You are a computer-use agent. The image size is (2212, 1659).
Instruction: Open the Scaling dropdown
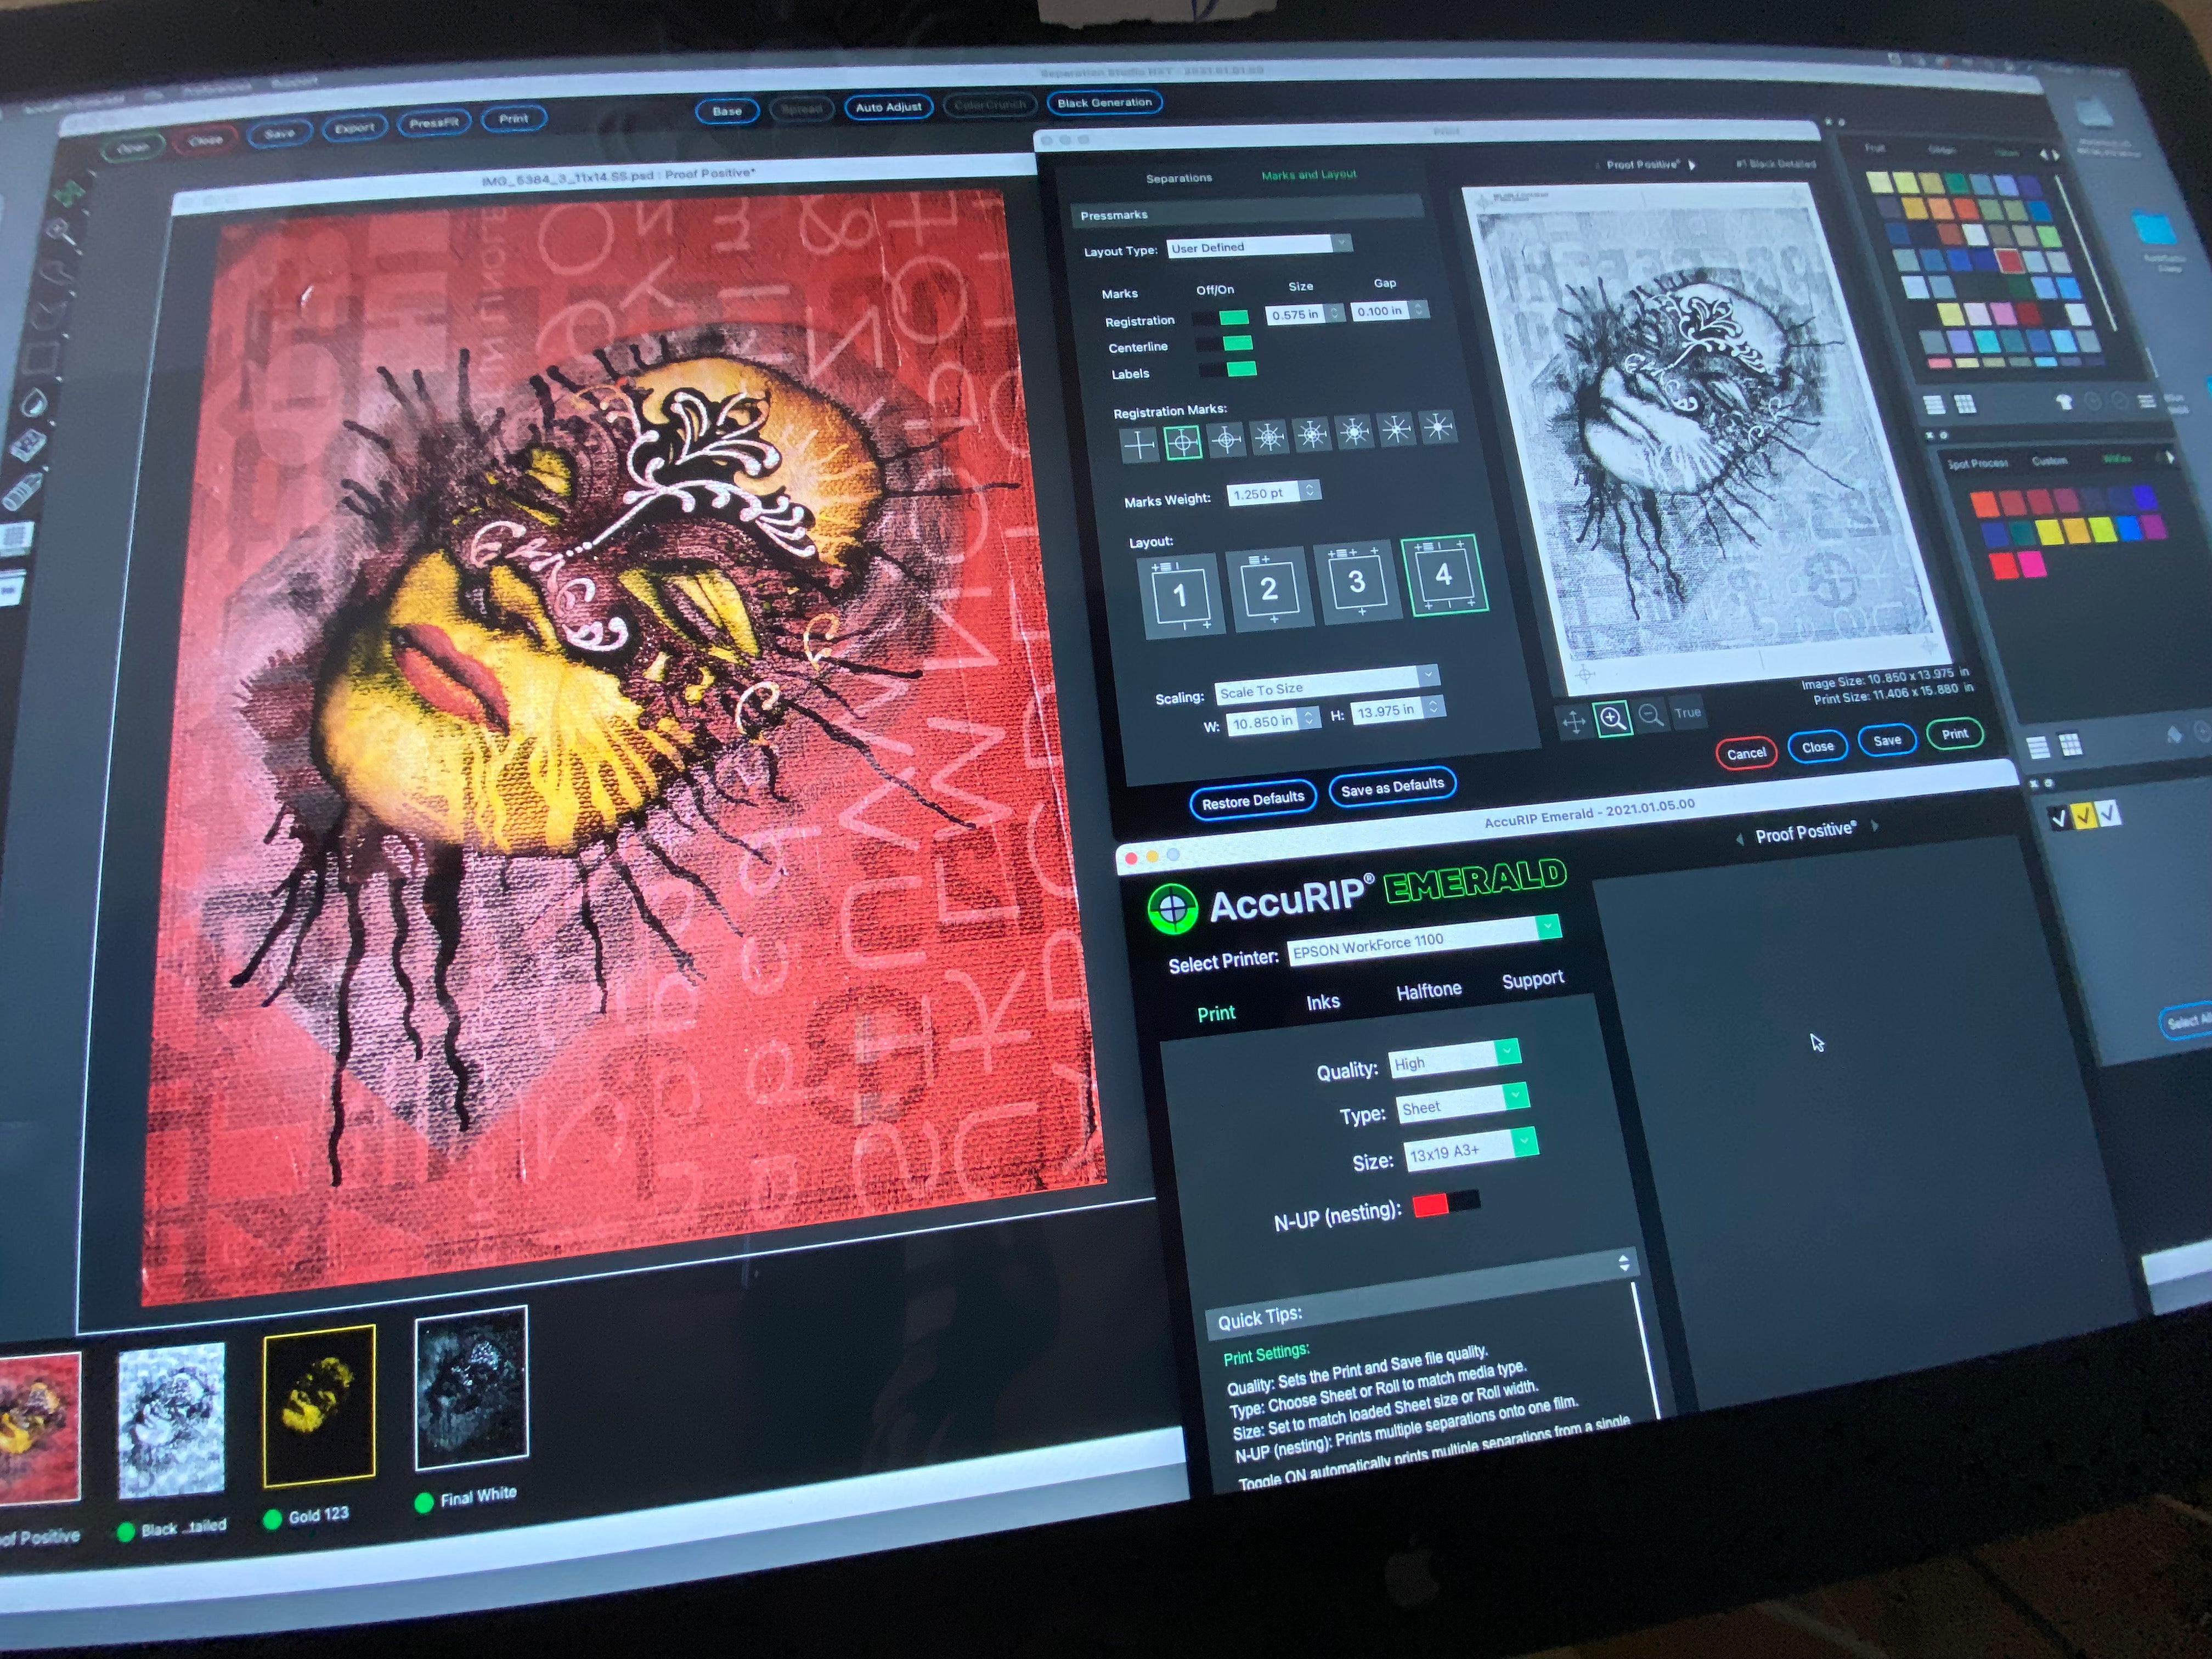point(1327,685)
